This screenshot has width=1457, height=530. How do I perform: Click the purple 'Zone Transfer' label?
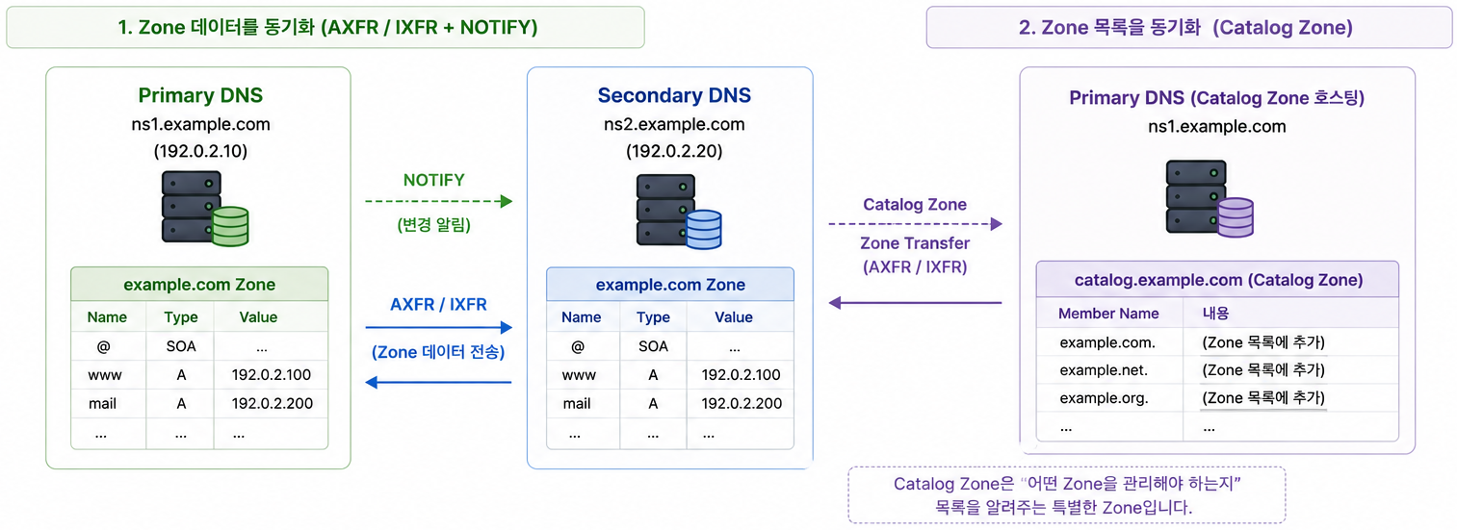coord(915,243)
